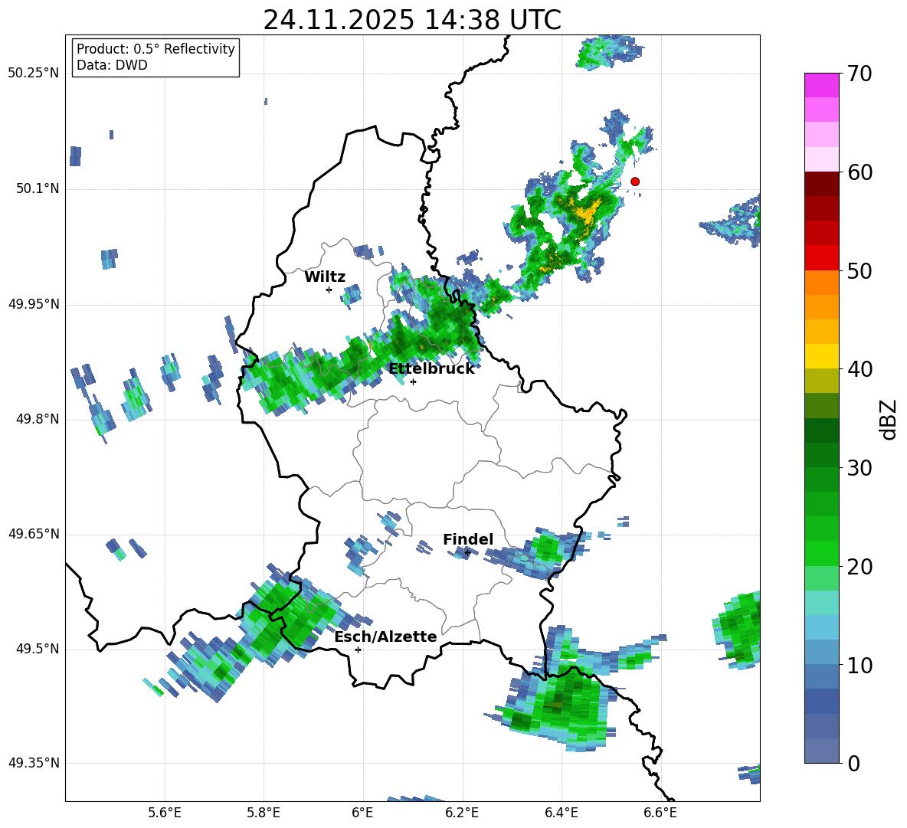Click the 20 colorbar tick label
Viewport: 907px width, 828px height.
click(x=860, y=567)
